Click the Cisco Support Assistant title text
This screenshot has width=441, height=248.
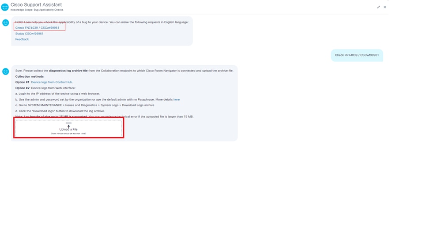36,5
